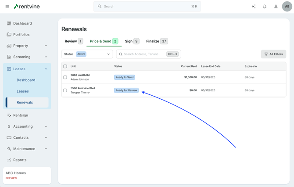Open the AE user avatar menu
294x187 pixels.
pos(287,7)
